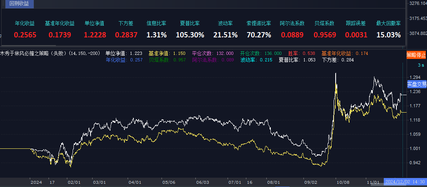This screenshot has height=187, width=427.
Task: Click the 基准年化收益 header label
Action: point(60,23)
